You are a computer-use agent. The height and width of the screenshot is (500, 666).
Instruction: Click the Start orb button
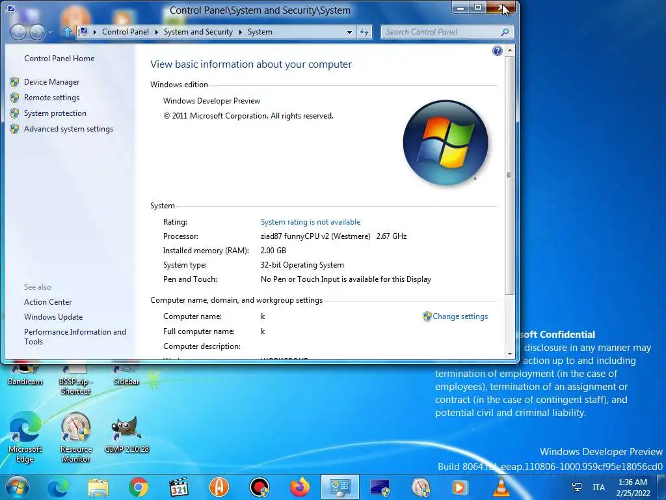point(17,487)
